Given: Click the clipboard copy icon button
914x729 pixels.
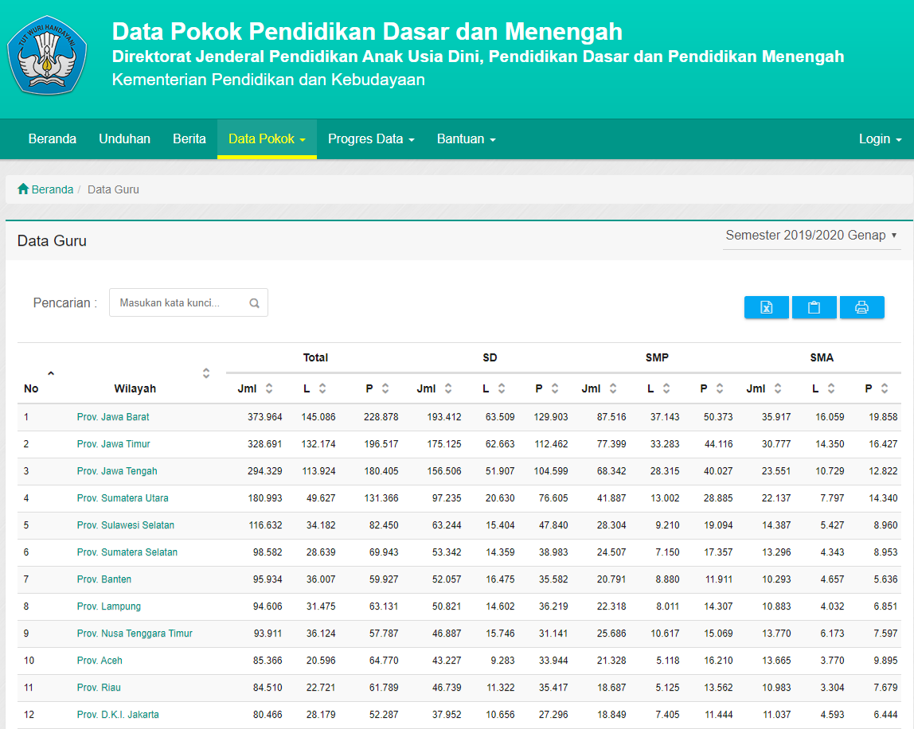Looking at the screenshot, I should tap(814, 307).
